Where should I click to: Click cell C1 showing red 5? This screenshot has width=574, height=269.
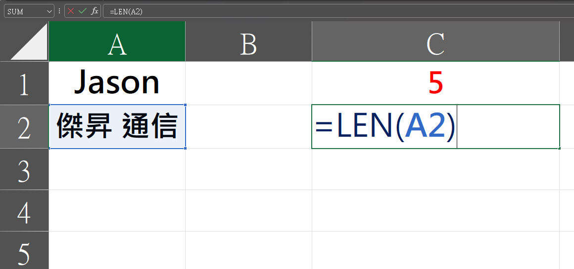pos(435,83)
